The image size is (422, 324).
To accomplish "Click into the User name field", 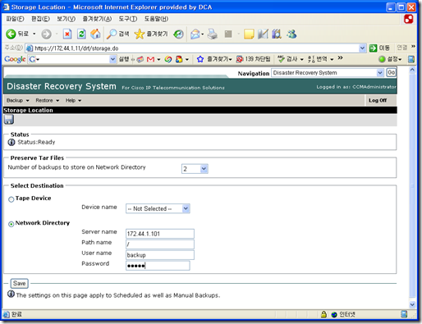I will coord(160,255).
